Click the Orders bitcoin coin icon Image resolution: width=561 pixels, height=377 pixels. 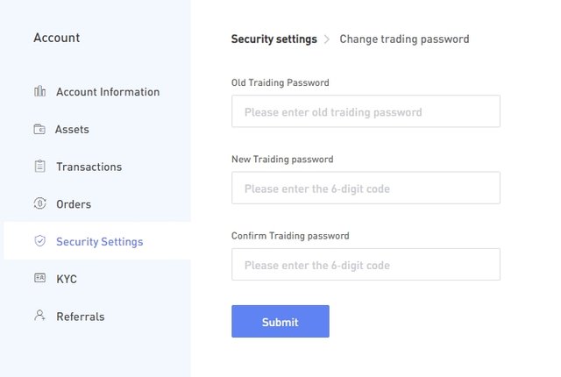pos(39,203)
